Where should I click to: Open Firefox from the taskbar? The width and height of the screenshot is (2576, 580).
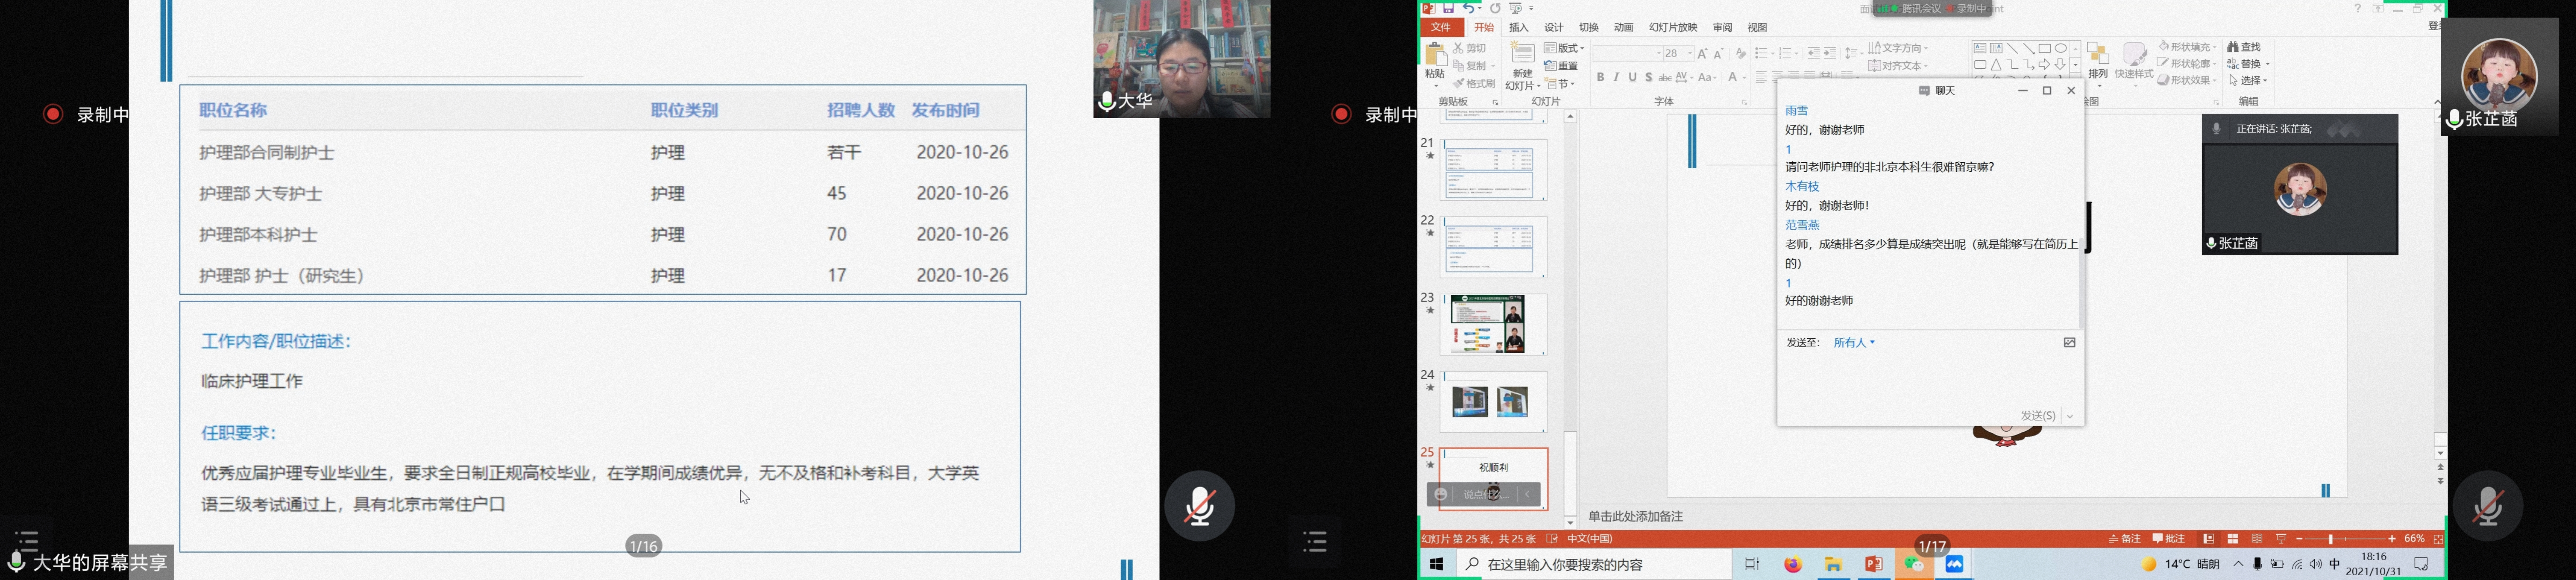[1793, 565]
